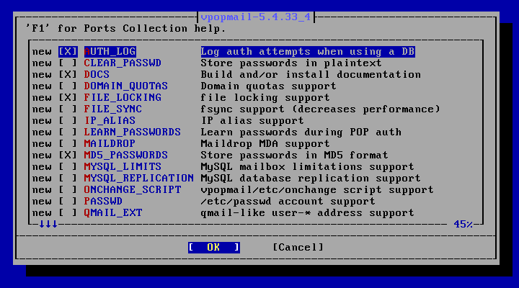Click the 'new' label on AUTH_LOG row

tap(42, 52)
